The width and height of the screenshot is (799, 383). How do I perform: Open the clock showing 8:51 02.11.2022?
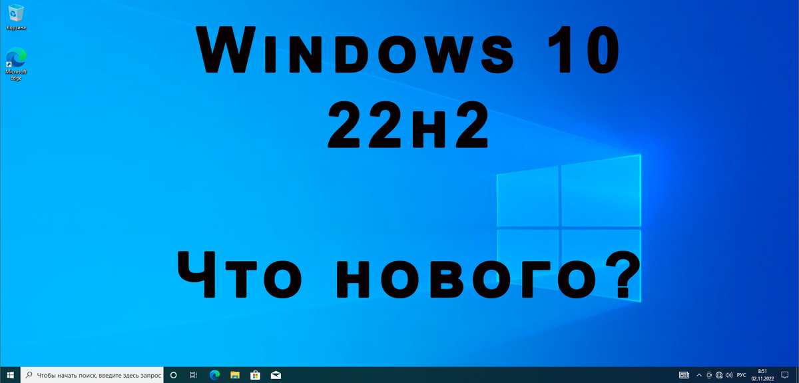click(762, 375)
